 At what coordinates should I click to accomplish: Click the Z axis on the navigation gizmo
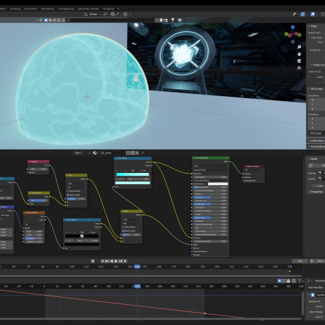click(293, 27)
